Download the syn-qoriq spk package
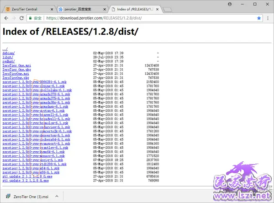 pyautogui.click(x=33, y=160)
